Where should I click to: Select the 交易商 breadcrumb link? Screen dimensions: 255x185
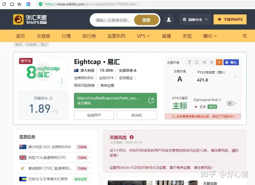pyautogui.click(x=31, y=45)
